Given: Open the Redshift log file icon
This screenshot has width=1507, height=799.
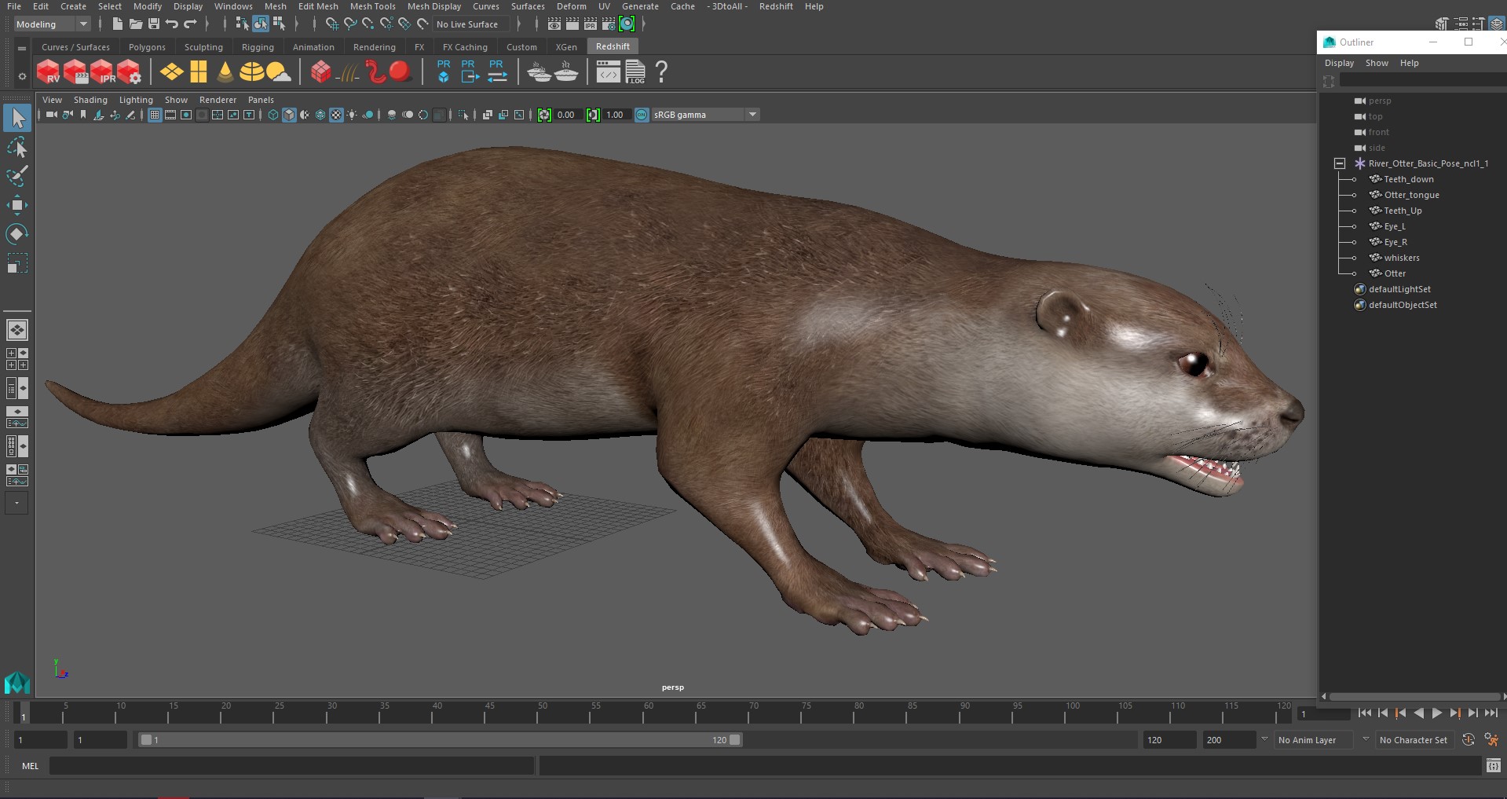Looking at the screenshot, I should tap(635, 72).
